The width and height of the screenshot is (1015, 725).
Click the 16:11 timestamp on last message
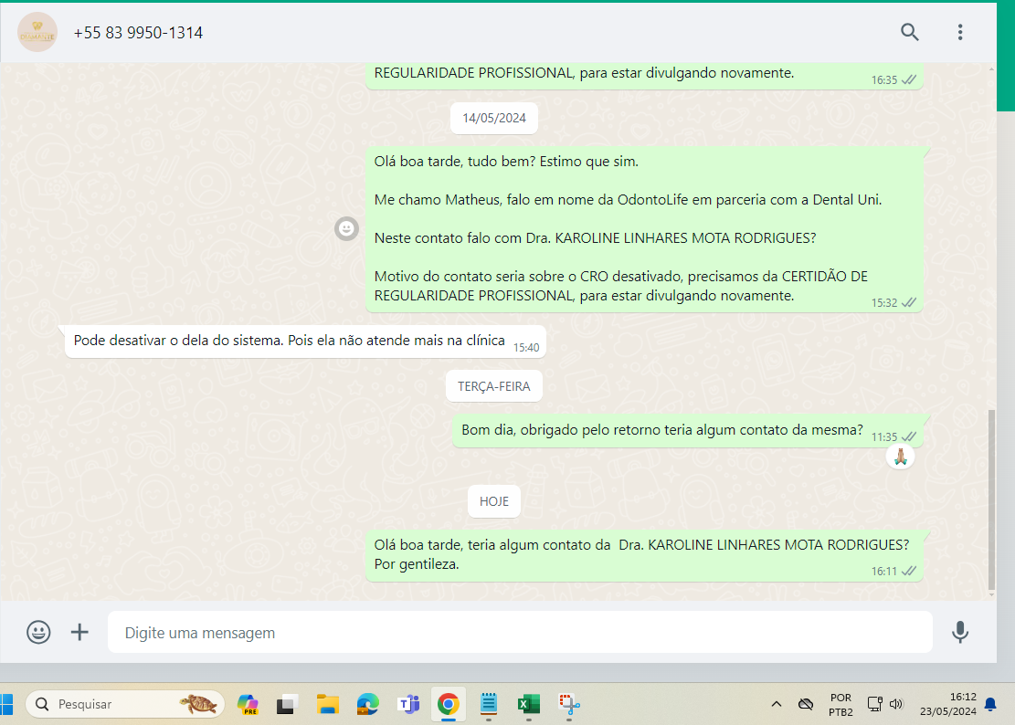coord(883,572)
